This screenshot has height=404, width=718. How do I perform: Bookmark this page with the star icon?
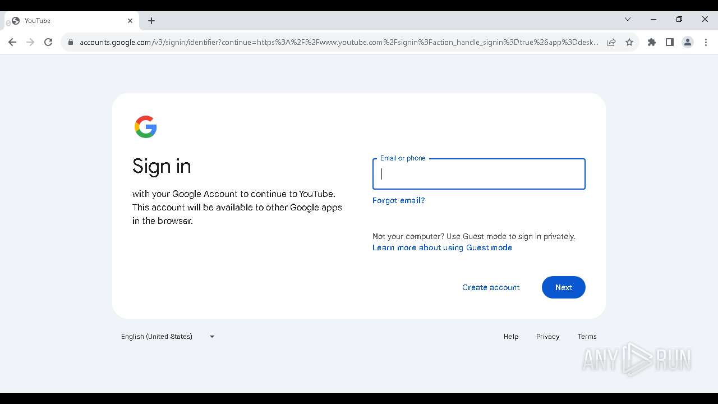pyautogui.click(x=629, y=42)
